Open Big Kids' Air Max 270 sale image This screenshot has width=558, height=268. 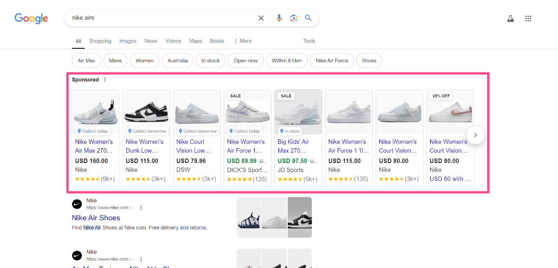(299, 112)
